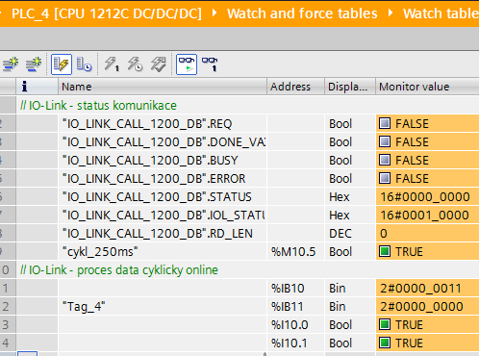The width and height of the screenshot is (479, 356).
Task: Toggle show/hide advanced setting columns icon
Action: pyautogui.click(x=85, y=64)
